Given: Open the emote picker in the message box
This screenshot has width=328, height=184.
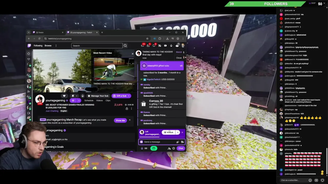Looking at the screenshot, I should click(x=178, y=142).
